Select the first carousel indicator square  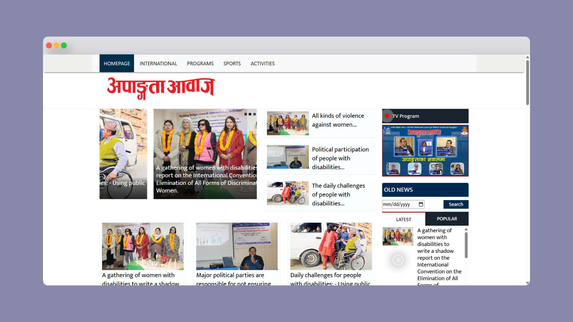(x=246, y=114)
